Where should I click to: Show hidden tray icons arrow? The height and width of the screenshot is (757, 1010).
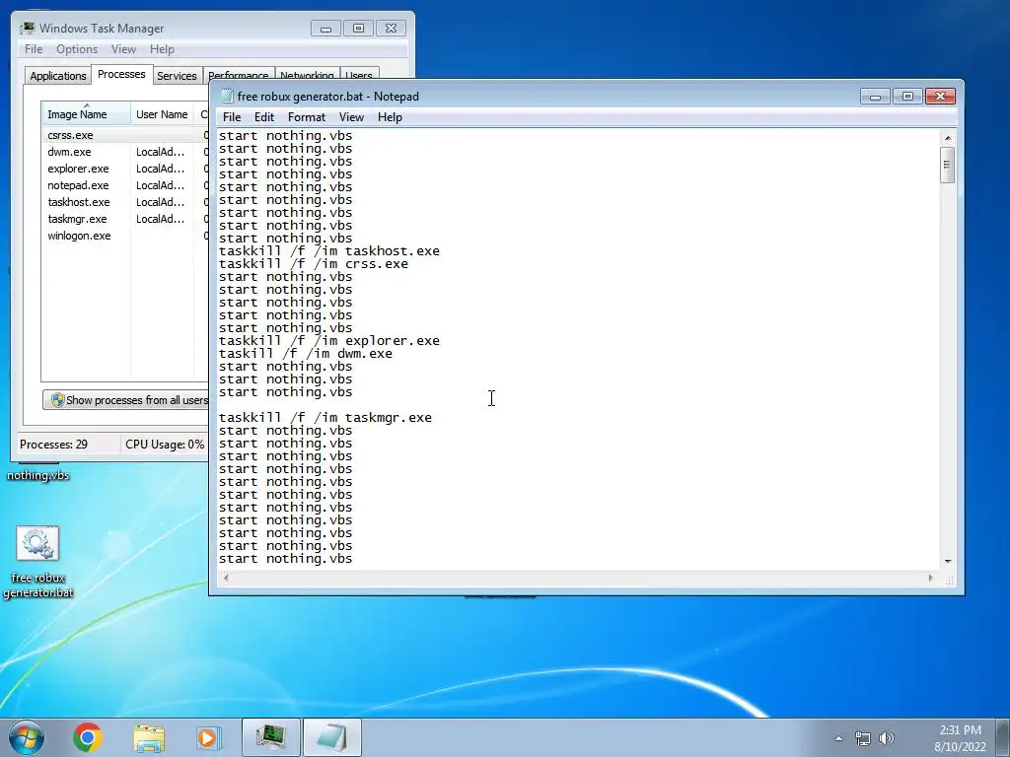point(838,738)
